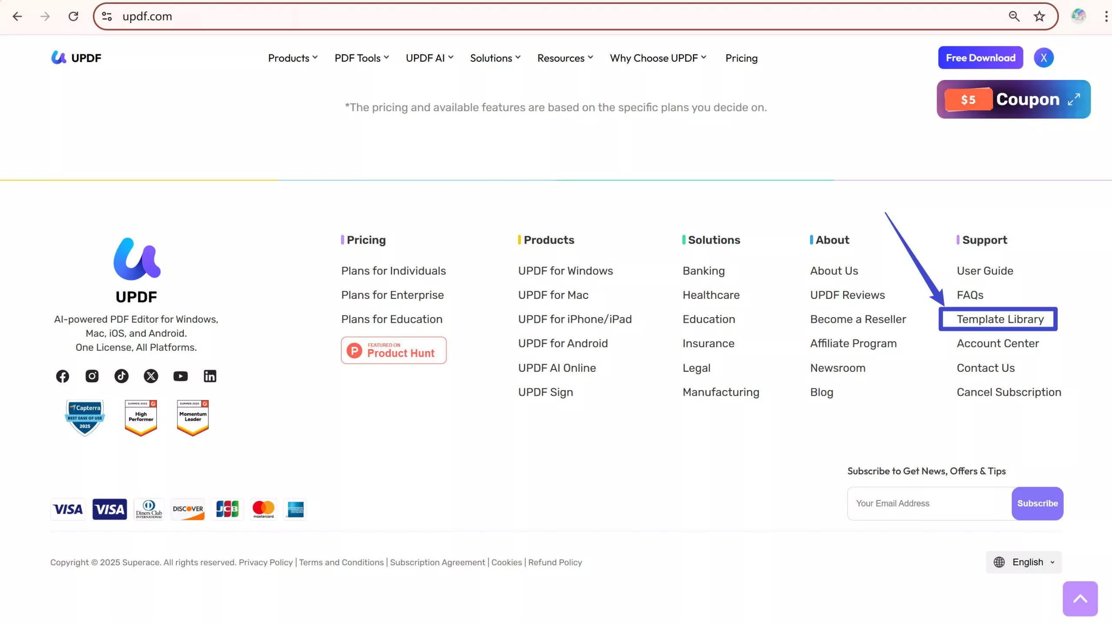Click the Discover payment icon
Viewport: 1112px width, 623px height.
[188, 509]
